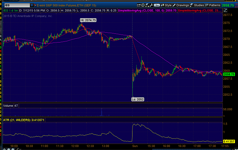Open the Style menu
The height and width of the screenshot is (150, 238).
[166, 5]
